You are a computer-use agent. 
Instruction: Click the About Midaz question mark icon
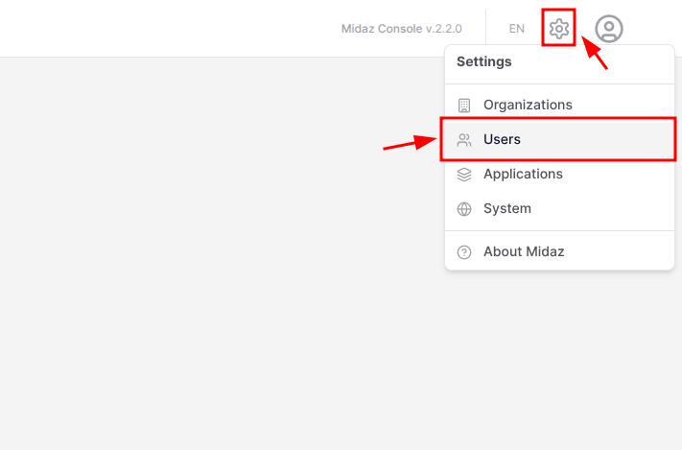[x=464, y=252]
